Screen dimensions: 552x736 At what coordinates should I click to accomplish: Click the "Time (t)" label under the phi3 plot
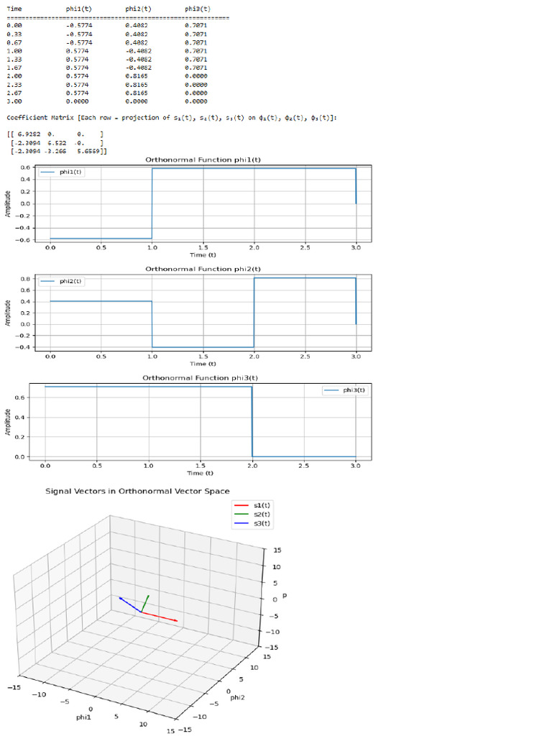coord(200,473)
